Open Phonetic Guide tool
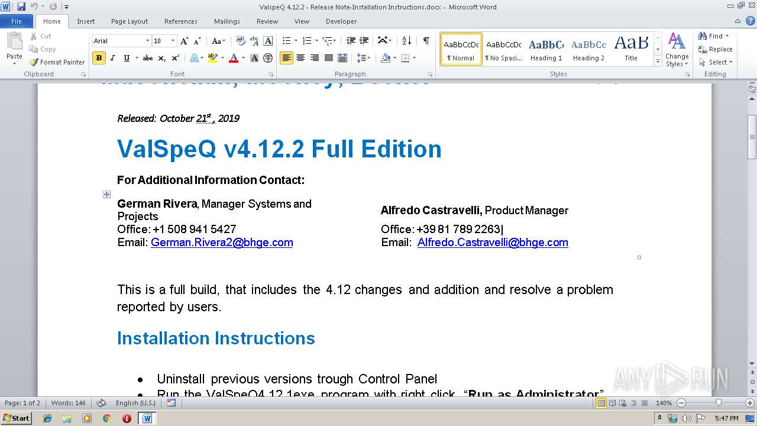This screenshot has width=757, height=426. (254, 41)
